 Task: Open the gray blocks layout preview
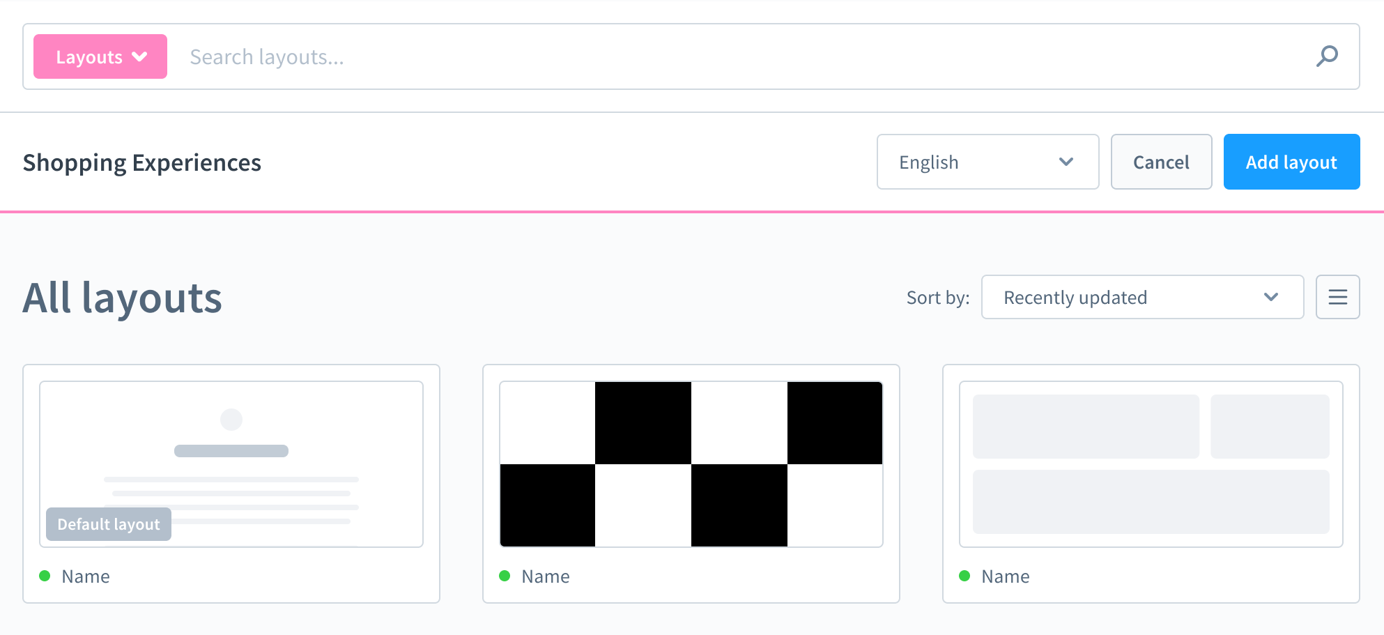(x=1151, y=464)
